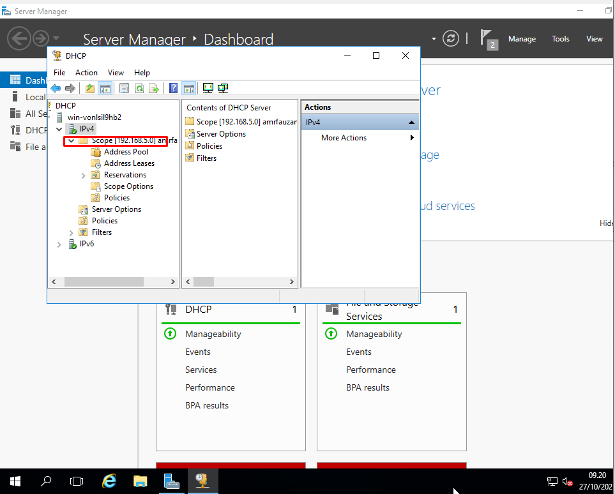Click Scope [192.168.5.0] in the contents list
Viewport: 615px width, 494px height.
click(246, 121)
